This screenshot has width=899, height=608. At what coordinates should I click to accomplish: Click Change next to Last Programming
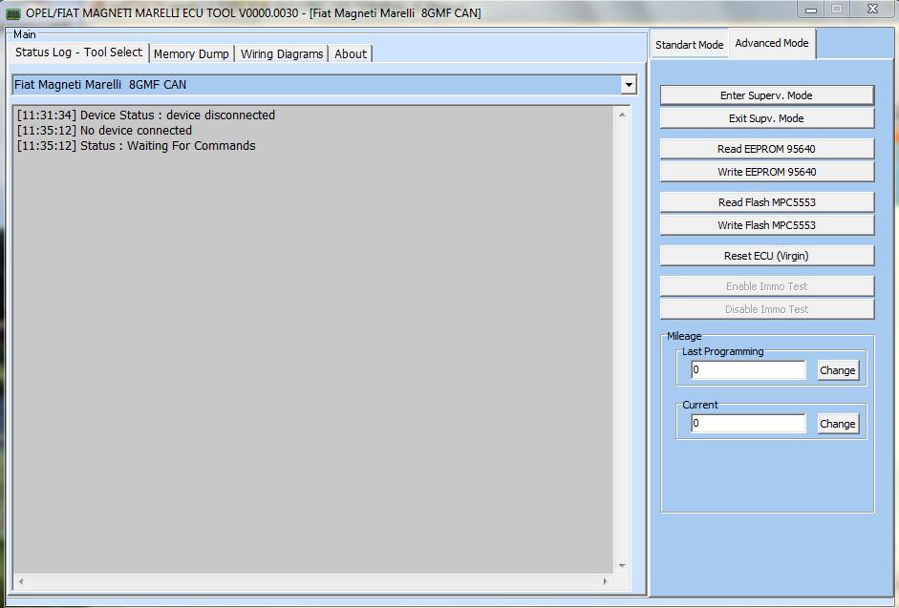click(838, 370)
